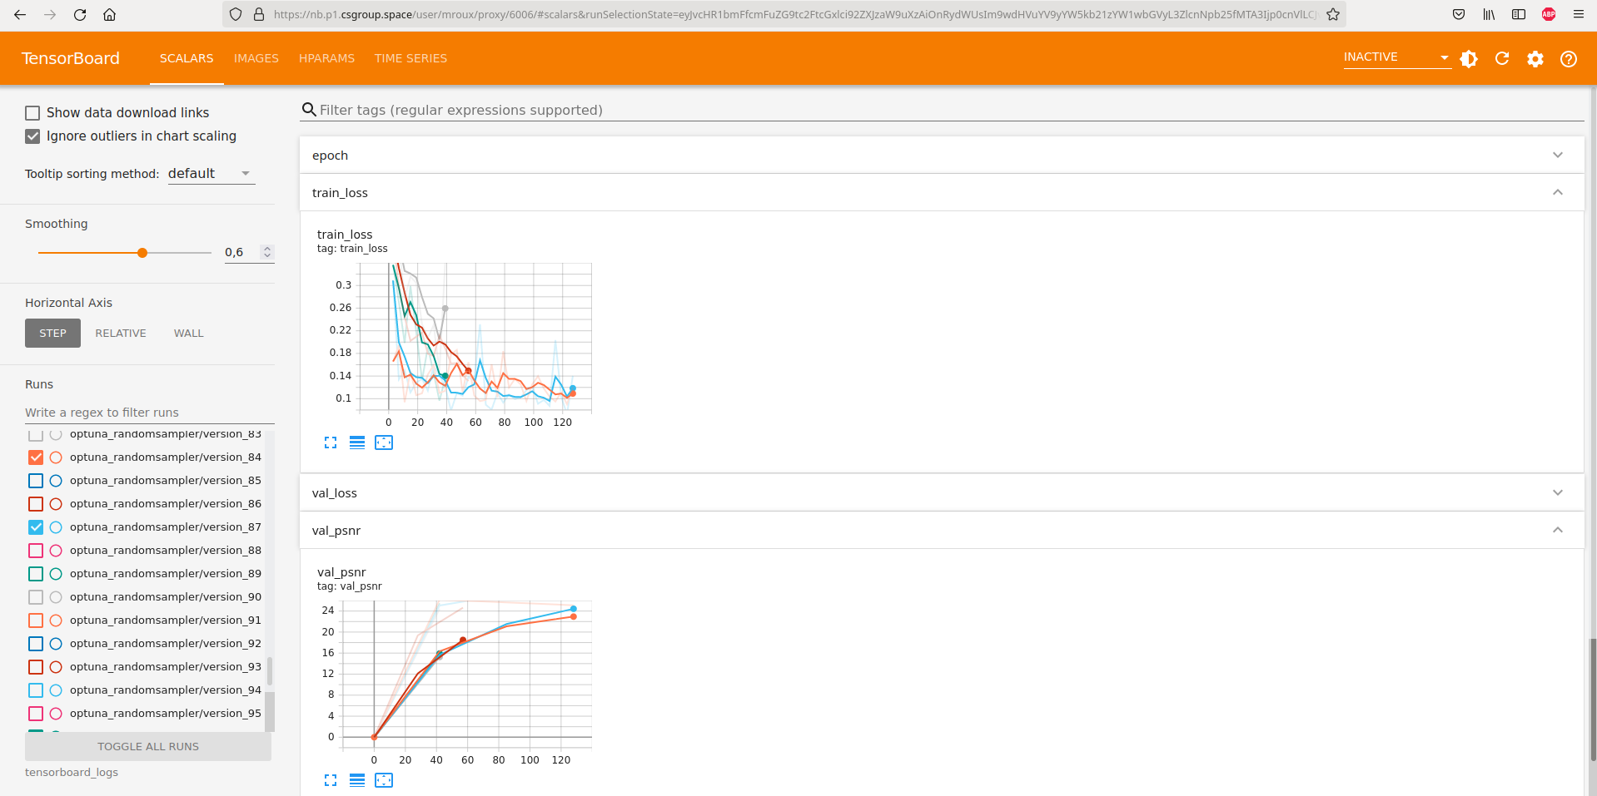Switch to IMAGES tab
The height and width of the screenshot is (796, 1597).
tap(256, 58)
